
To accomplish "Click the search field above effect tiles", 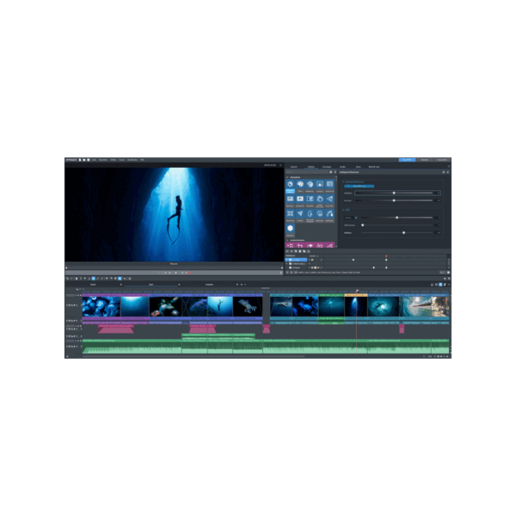I will (307, 172).
